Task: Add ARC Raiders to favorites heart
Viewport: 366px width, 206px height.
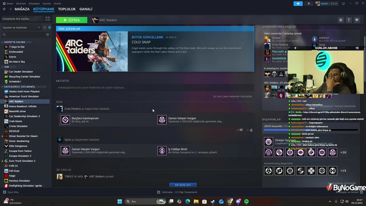Action: (x=357, y=20)
